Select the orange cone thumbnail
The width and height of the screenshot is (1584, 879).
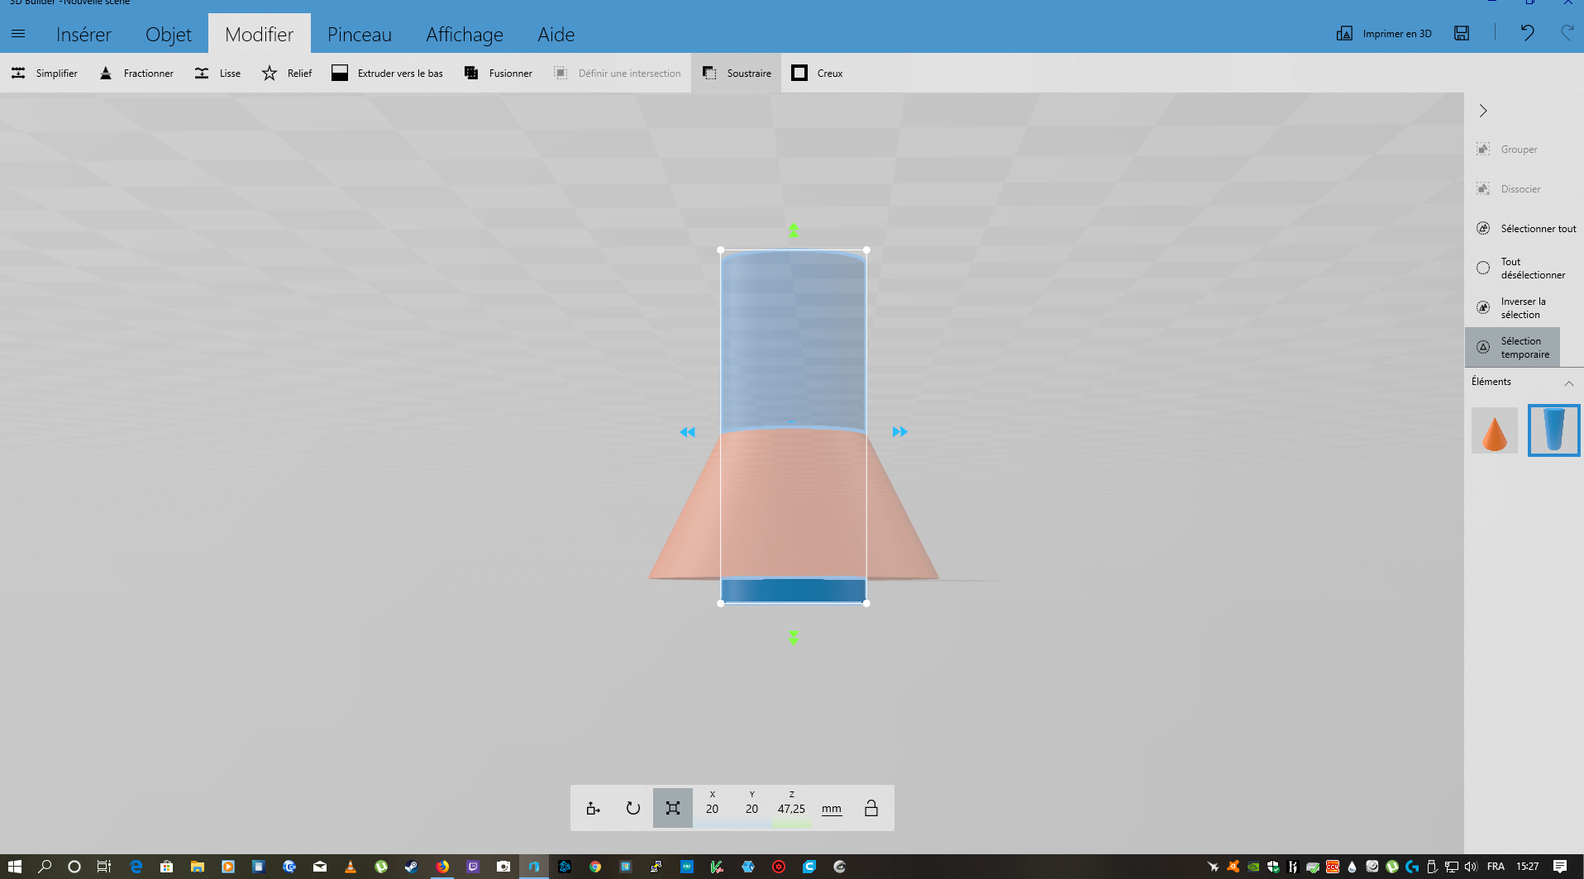pos(1495,430)
